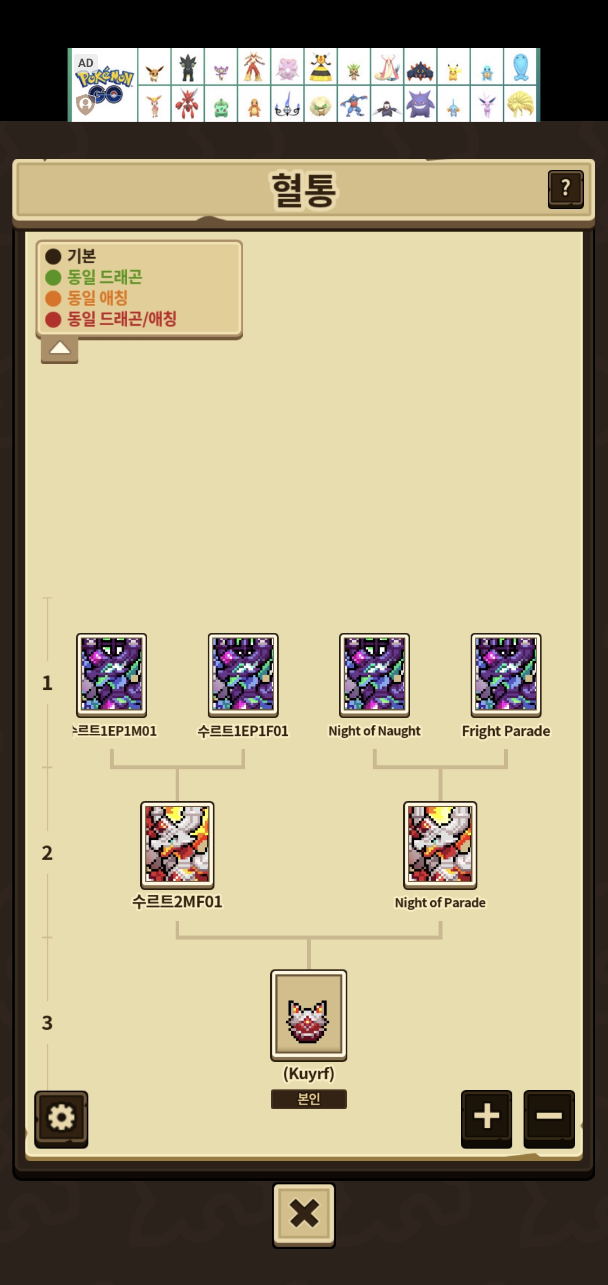Click the green 동일 드래곤 legend dot
The width and height of the screenshot is (608, 1285).
(x=53, y=277)
